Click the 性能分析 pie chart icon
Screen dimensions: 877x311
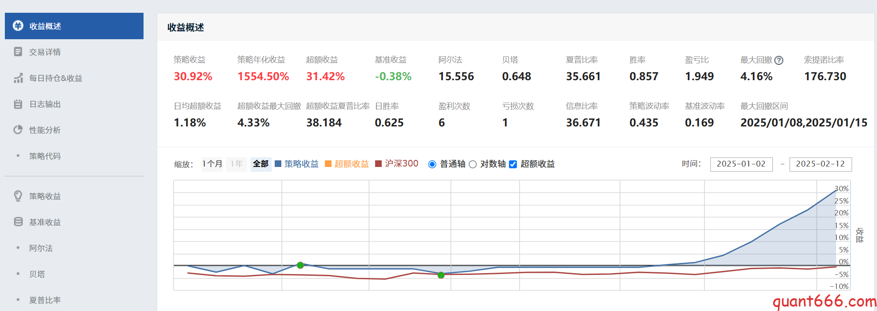tap(18, 130)
